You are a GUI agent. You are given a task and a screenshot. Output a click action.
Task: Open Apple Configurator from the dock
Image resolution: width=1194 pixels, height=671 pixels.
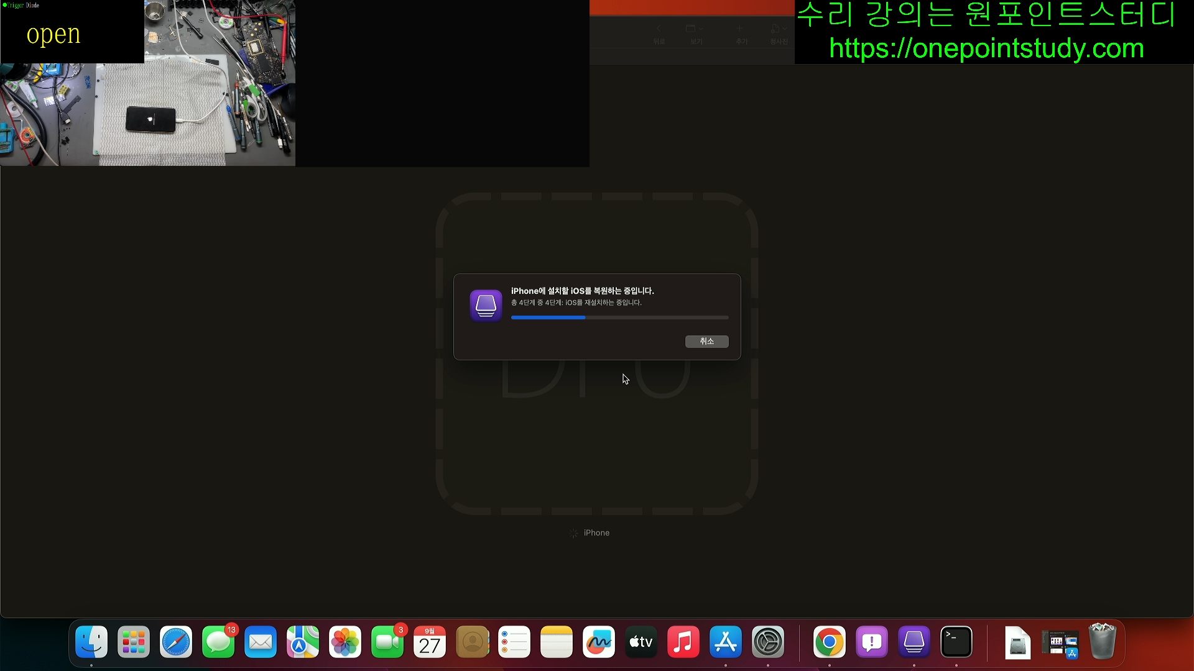tap(914, 642)
